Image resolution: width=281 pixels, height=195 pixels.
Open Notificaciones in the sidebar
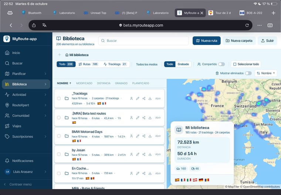pyautogui.click(x=26, y=161)
